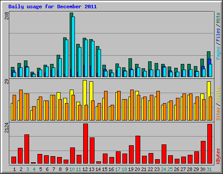Click day 2 on the x-axis
Screen dimensions: 223x174
[x=21, y=169]
